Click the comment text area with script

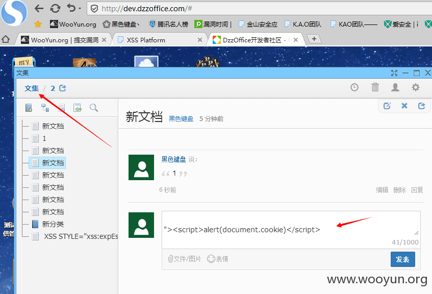click(x=291, y=230)
